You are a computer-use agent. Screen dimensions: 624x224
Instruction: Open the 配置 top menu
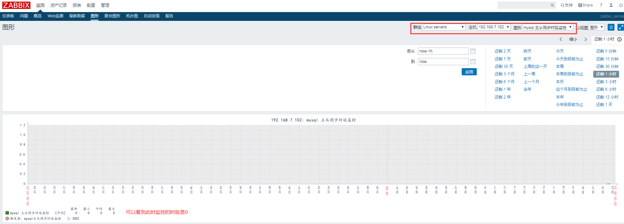tap(91, 5)
